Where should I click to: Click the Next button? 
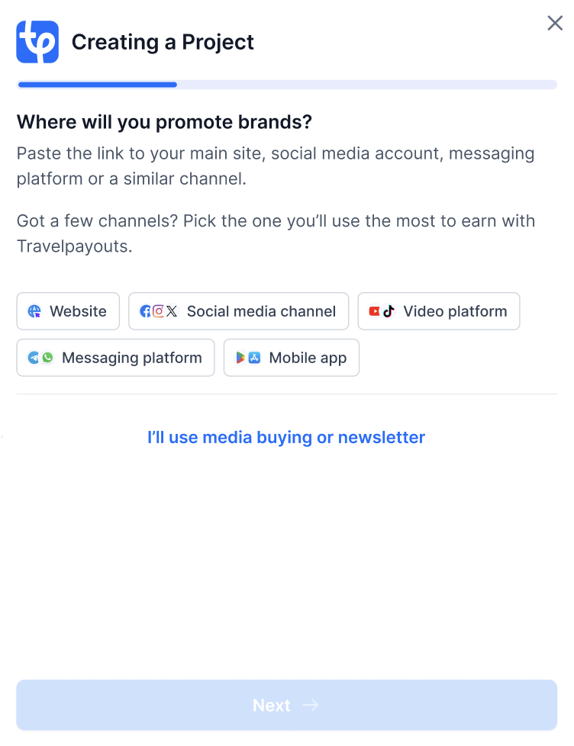(286, 705)
